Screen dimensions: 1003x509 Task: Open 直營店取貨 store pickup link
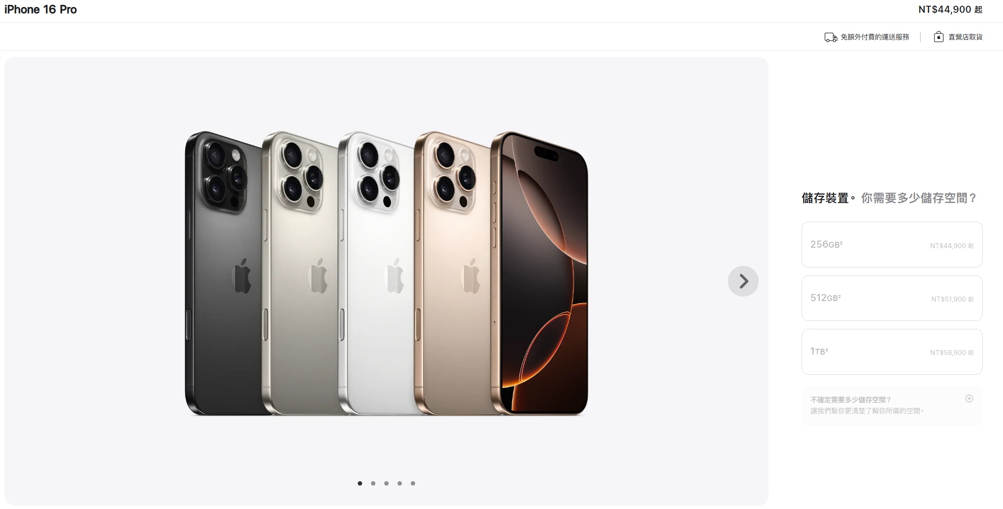click(965, 37)
